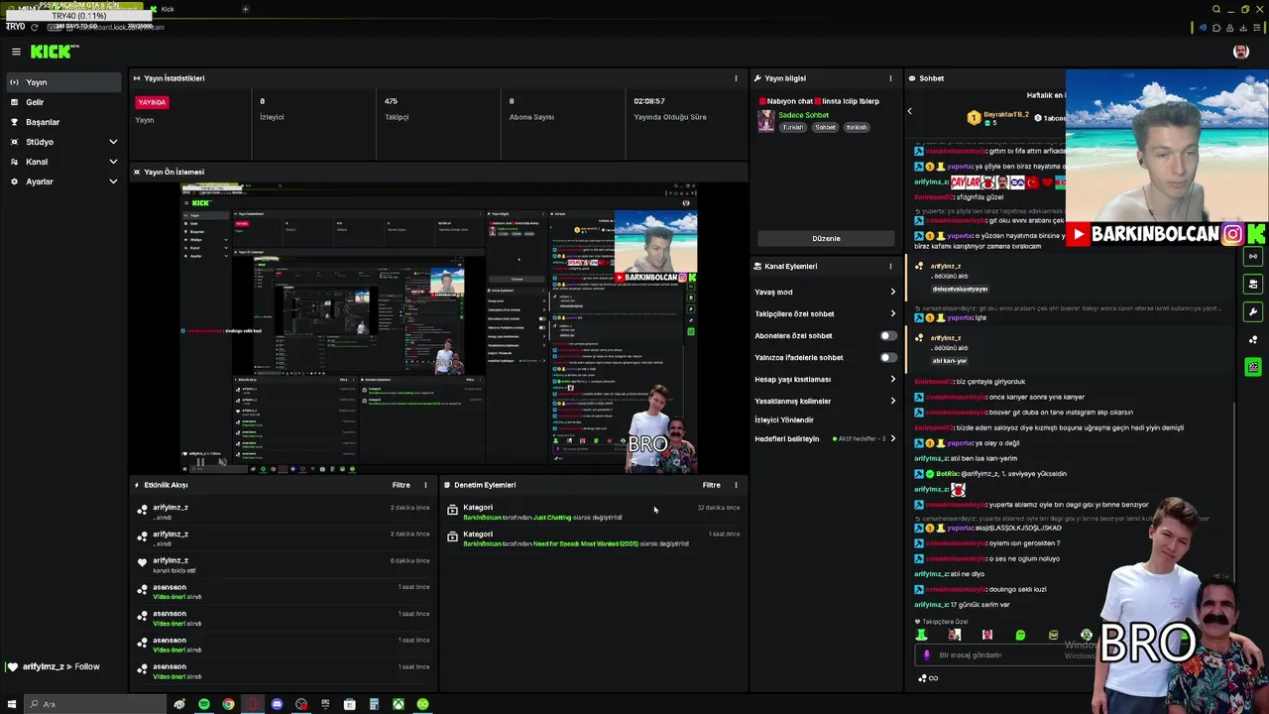Open the user avatar in the header
1269x714 pixels.
1240,52
